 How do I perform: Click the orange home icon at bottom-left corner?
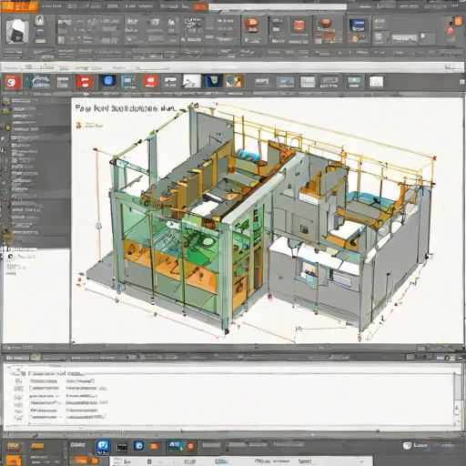tap(14, 461)
